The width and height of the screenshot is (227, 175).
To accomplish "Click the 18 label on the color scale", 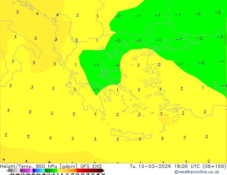I will [72, 174].
